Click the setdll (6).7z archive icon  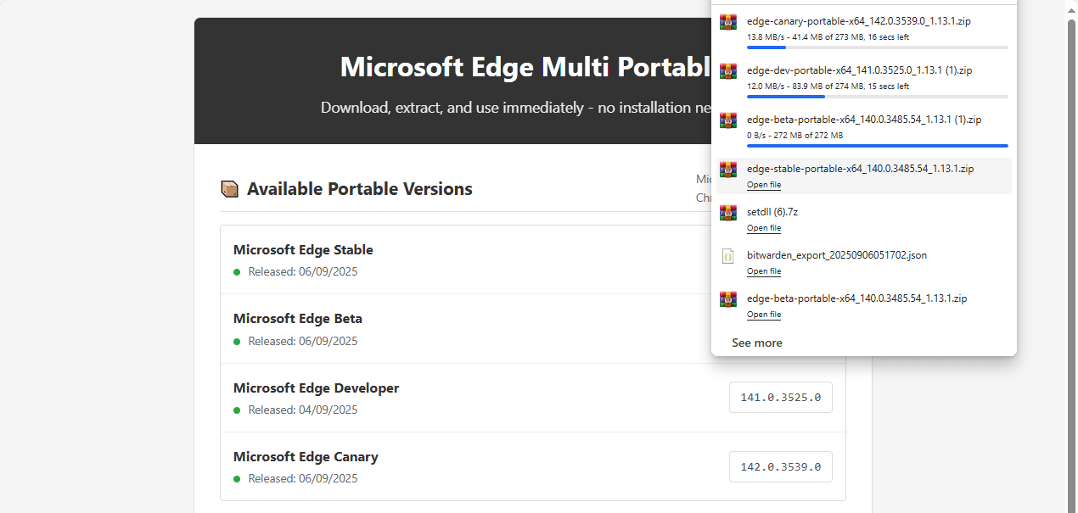pyautogui.click(x=727, y=213)
